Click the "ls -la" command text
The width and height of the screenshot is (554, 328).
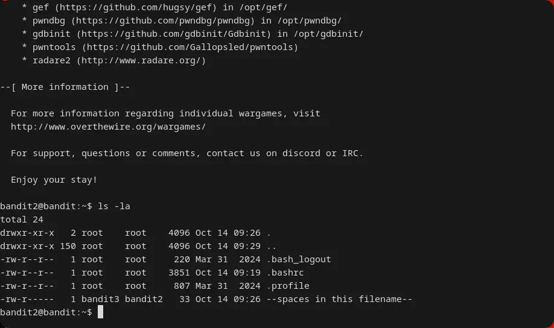pos(114,206)
